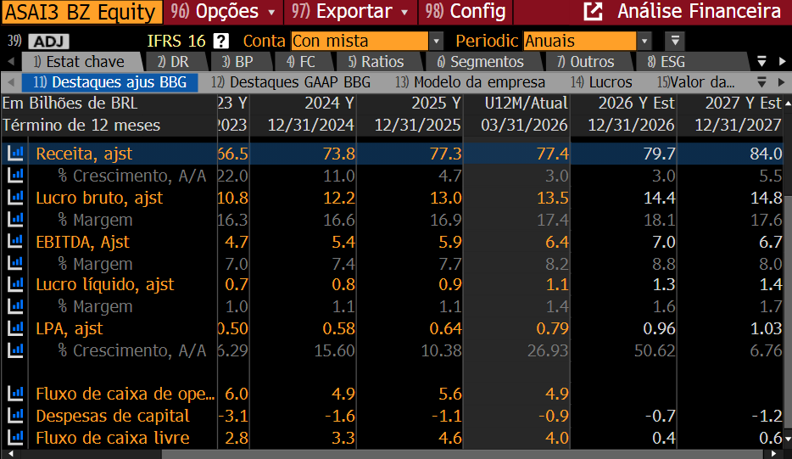Viewport: 792px width, 459px height.
Task: Click the pop-out icon beside Análise Financeira
Action: [593, 12]
